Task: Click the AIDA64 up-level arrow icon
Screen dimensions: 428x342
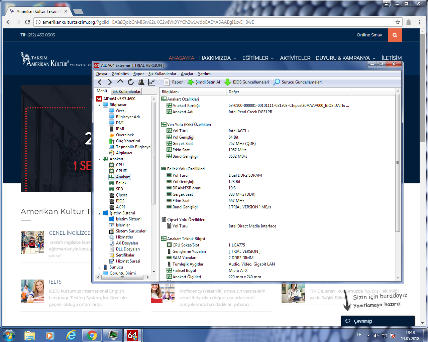Action: click(120, 82)
